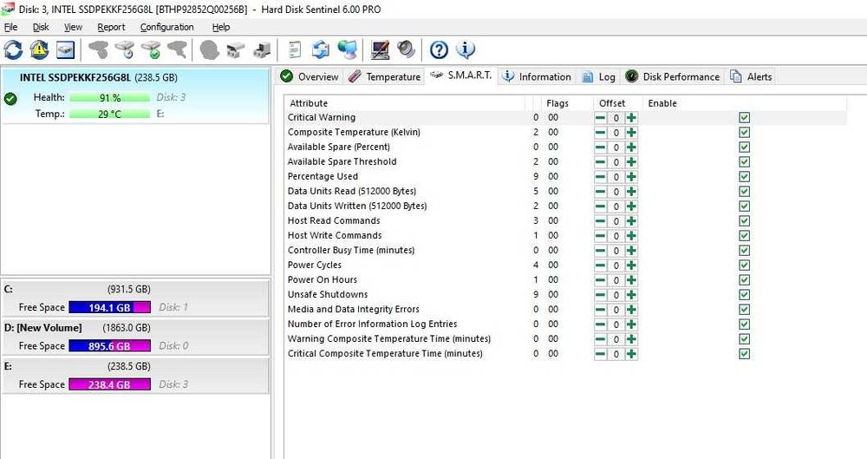Toggle Enable checkbox for Unsafe Shutdowns

(744, 294)
